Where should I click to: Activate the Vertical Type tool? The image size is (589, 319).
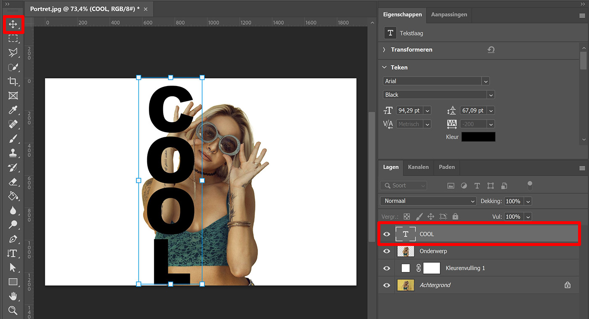[13, 253]
